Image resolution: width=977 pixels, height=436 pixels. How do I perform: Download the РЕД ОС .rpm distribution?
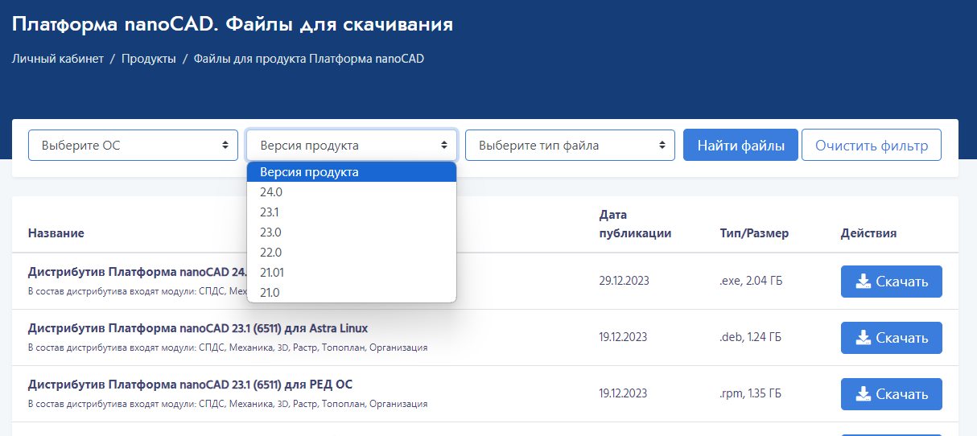[892, 394]
